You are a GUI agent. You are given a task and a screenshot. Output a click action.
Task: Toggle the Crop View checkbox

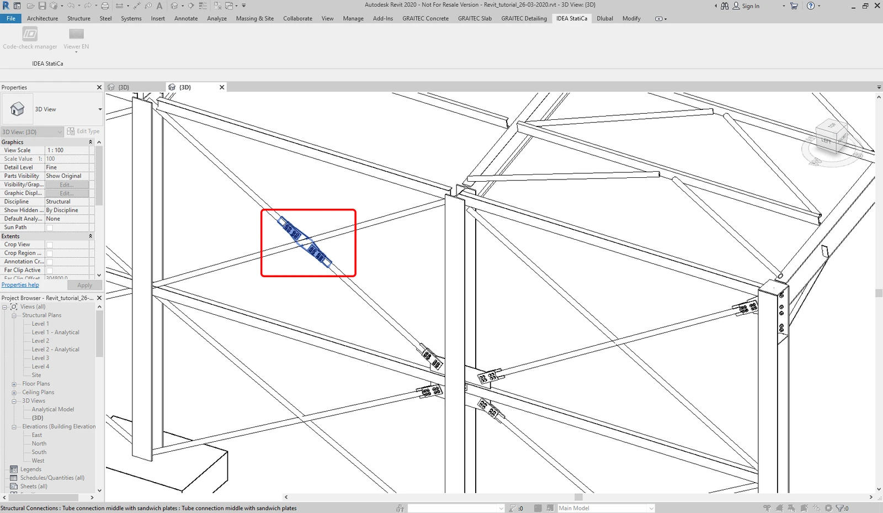pos(50,245)
